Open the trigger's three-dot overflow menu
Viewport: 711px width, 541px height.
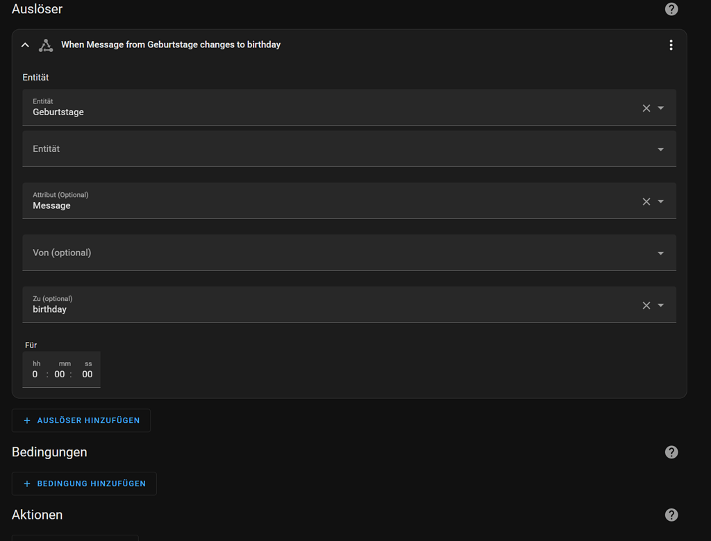tap(671, 45)
